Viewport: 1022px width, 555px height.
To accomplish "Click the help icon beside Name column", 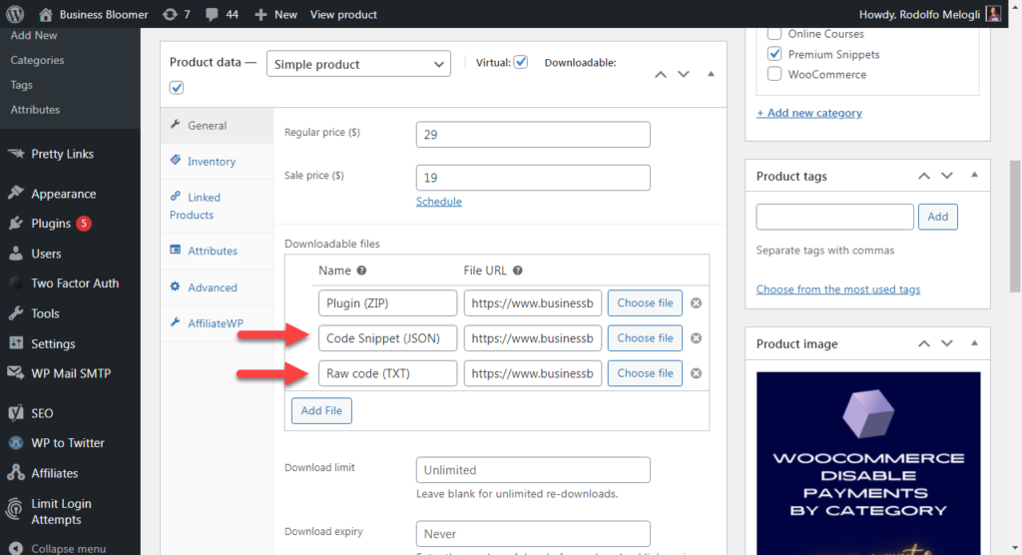I will tap(361, 271).
